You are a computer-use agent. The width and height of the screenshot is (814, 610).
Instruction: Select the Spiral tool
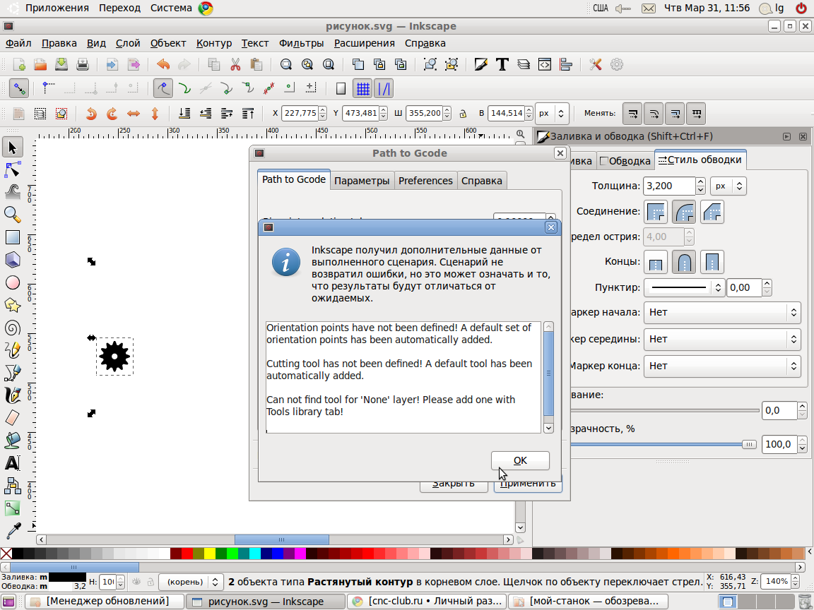click(13, 328)
